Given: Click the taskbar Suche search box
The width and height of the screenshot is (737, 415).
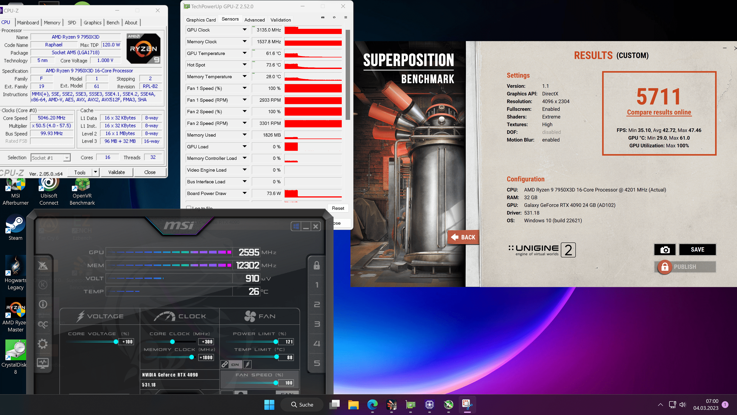Looking at the screenshot, I should pyautogui.click(x=302, y=405).
